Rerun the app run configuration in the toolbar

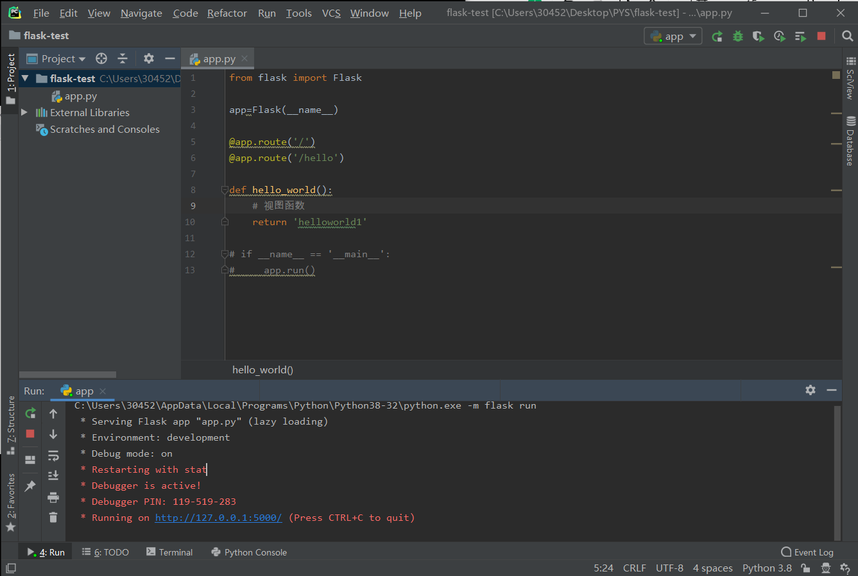(717, 37)
